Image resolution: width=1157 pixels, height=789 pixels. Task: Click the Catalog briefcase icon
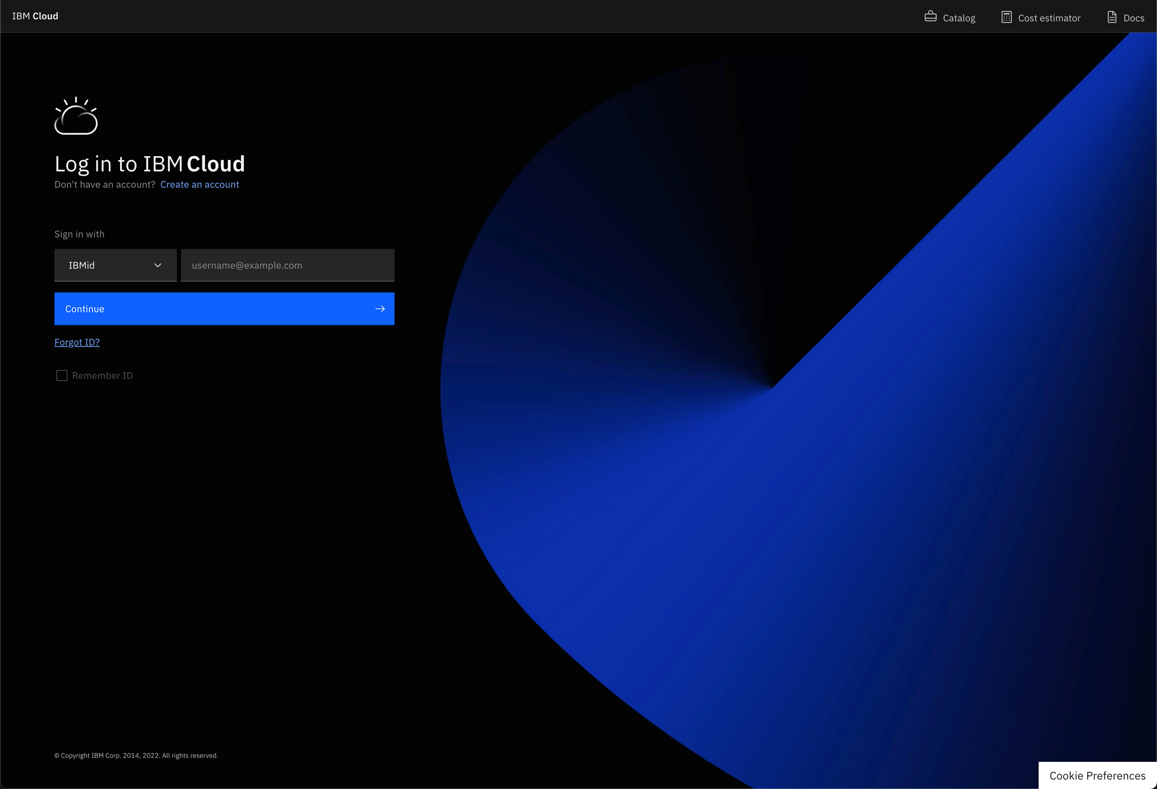pos(931,16)
